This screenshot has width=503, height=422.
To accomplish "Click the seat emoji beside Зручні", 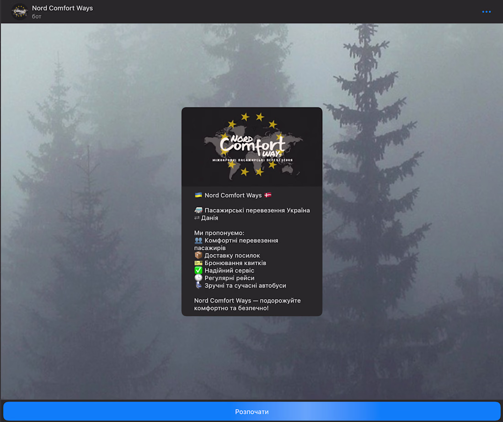I will 198,285.
